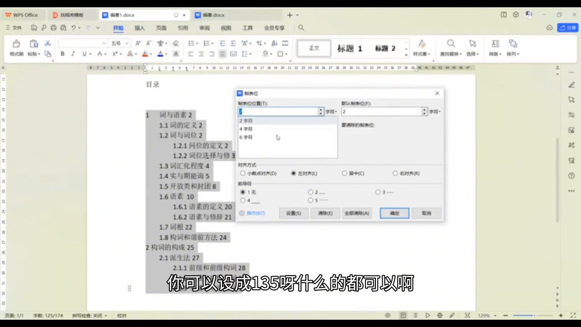The image size is (581, 327).
Task: Expand the styles gallery arrow
Action: (x=406, y=54)
